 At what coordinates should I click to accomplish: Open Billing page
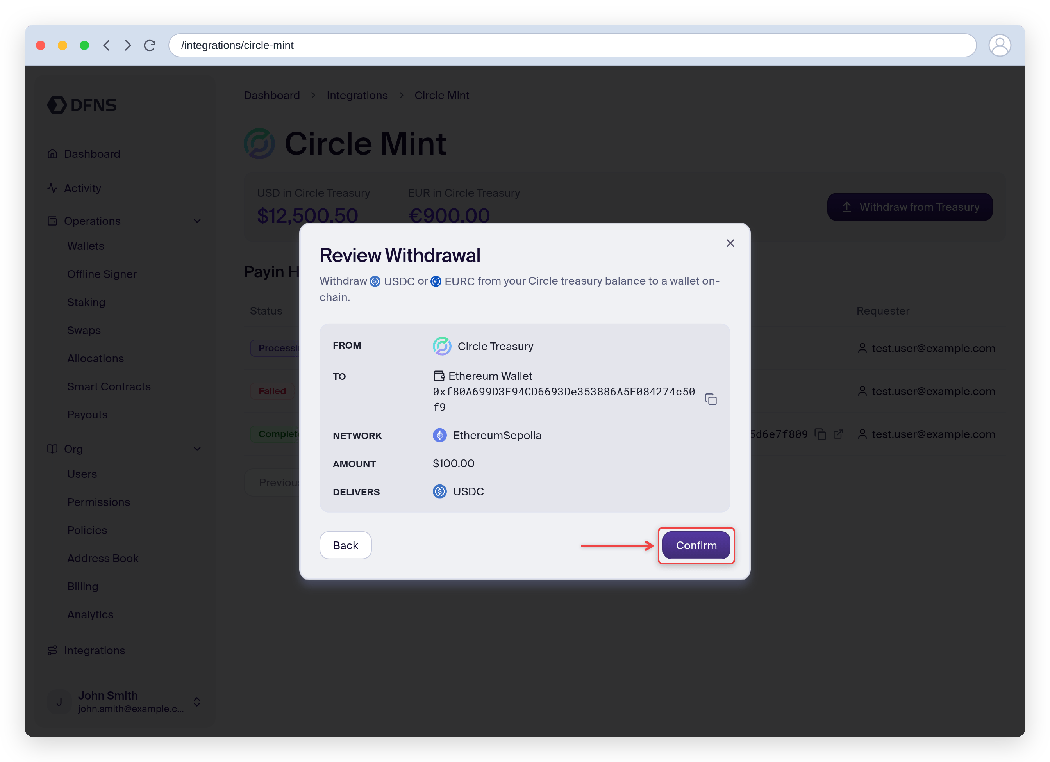click(x=82, y=587)
